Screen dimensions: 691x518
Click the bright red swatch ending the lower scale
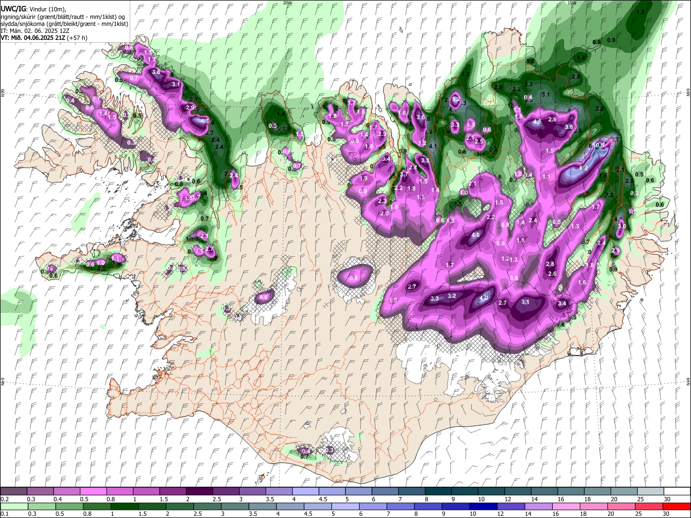point(676,506)
